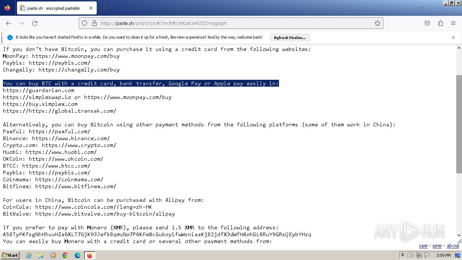462x260 pixels.
Task: Reload the current page
Action: 35,23
